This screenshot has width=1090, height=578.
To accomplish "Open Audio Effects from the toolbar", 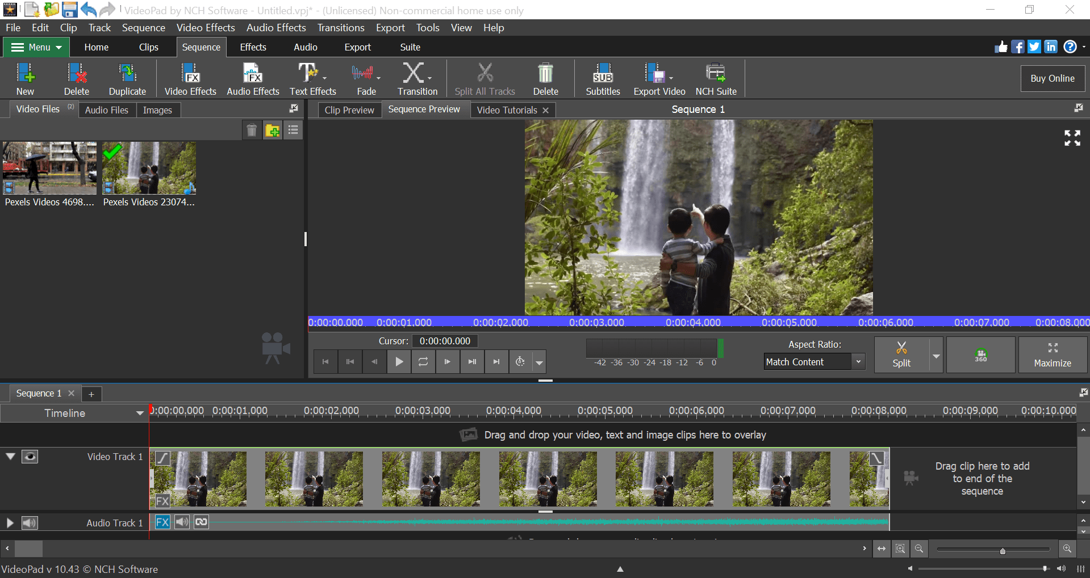I will (253, 79).
